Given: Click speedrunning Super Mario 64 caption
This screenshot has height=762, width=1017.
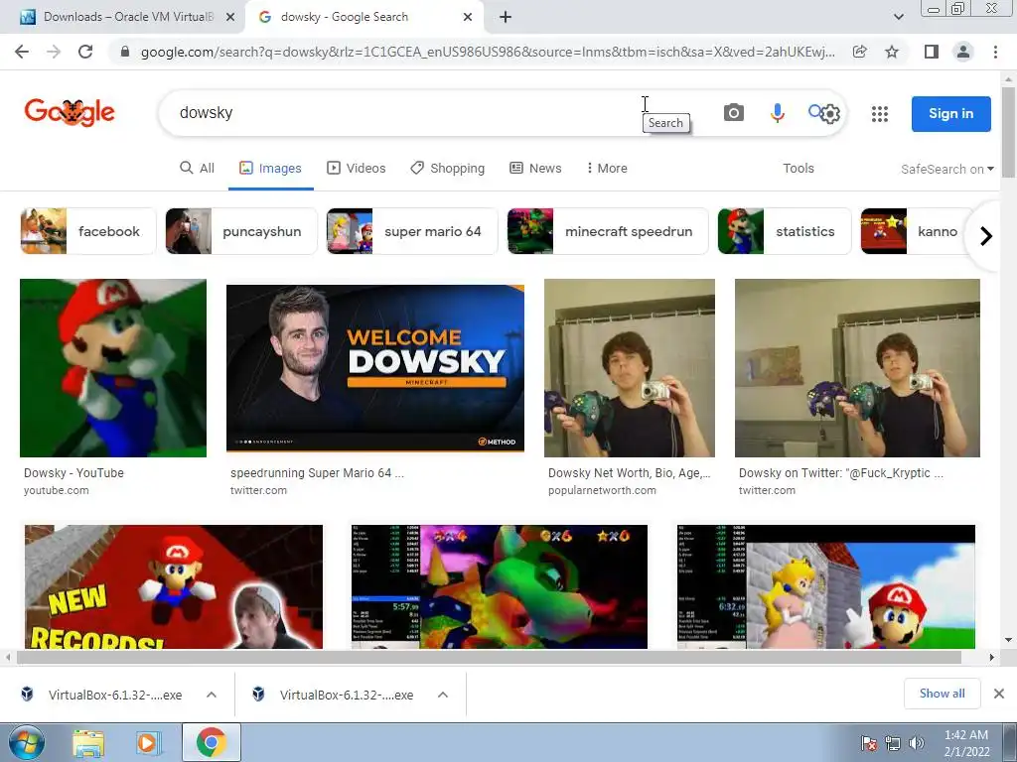Looking at the screenshot, I should coord(317,473).
